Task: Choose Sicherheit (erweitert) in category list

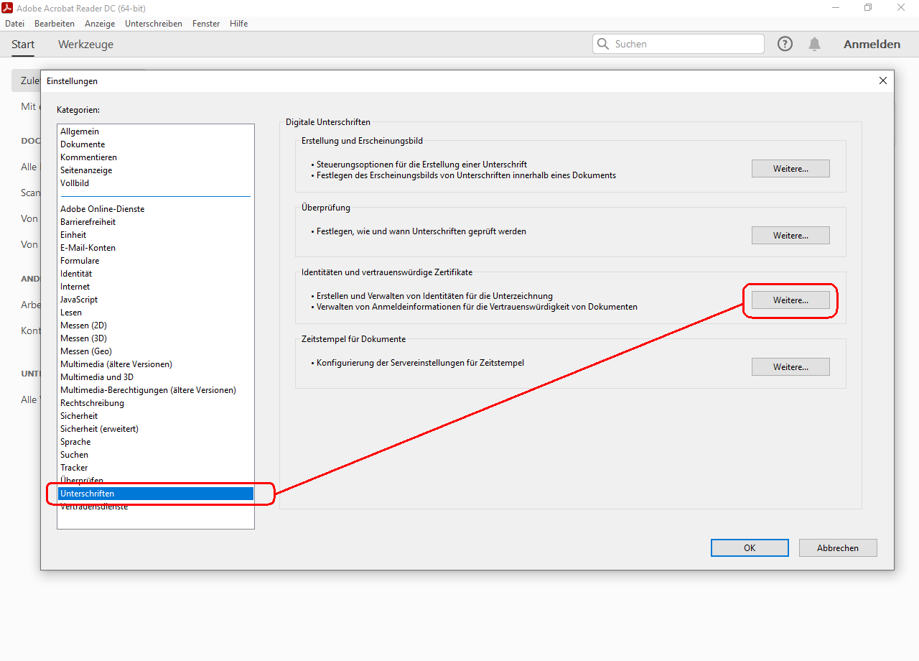Action: [99, 429]
